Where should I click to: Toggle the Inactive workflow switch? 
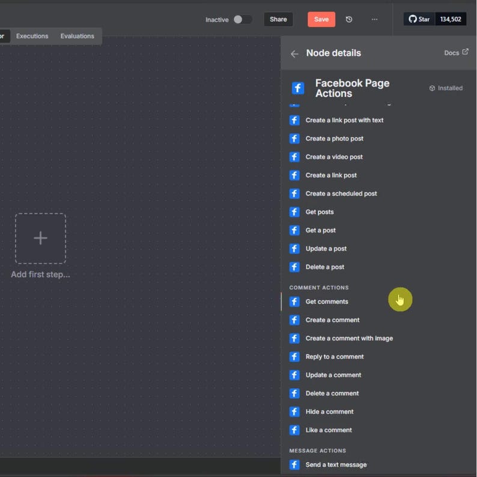pyautogui.click(x=243, y=19)
